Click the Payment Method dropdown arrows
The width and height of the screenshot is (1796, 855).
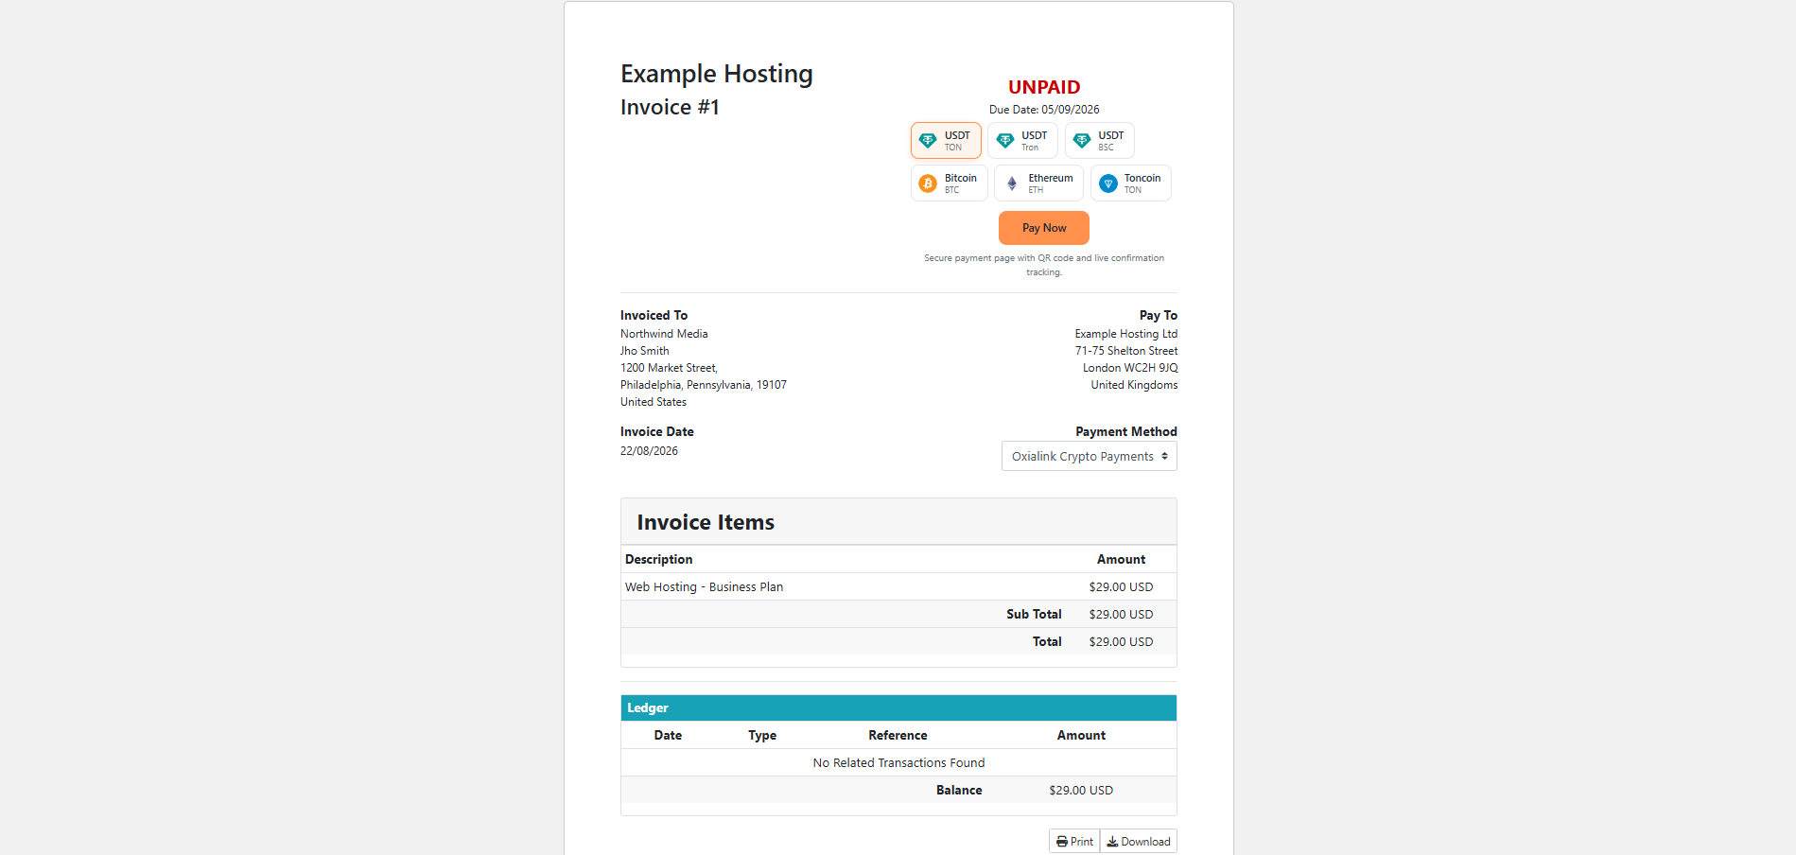pos(1165,456)
